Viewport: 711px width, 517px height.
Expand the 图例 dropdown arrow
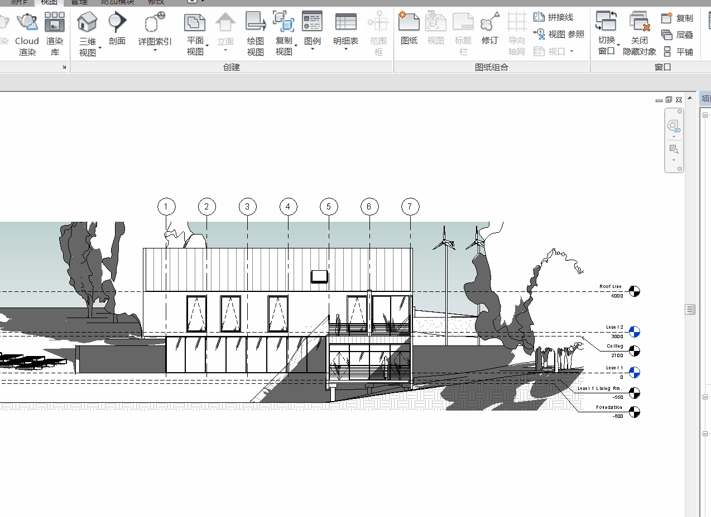tap(312, 50)
